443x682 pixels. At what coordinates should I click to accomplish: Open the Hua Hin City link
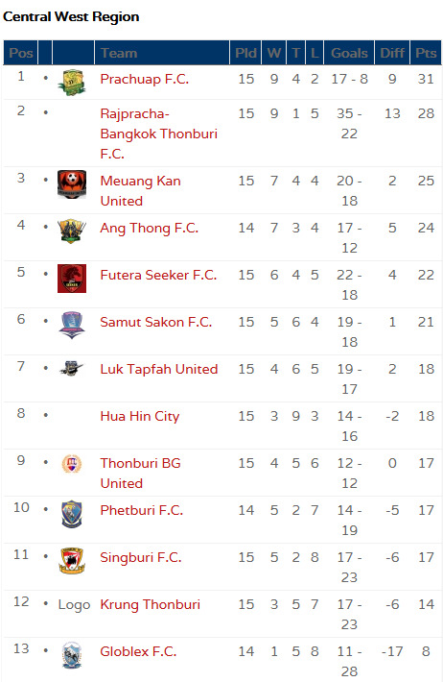point(139,416)
